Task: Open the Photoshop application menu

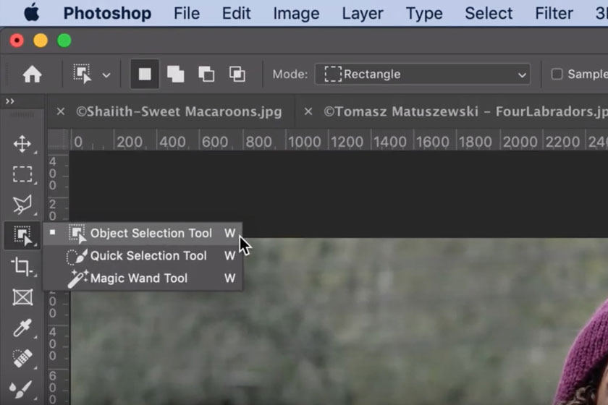Action: coord(107,14)
